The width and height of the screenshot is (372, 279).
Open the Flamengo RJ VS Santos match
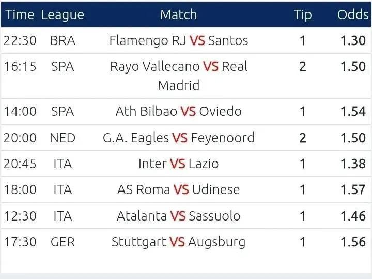(x=178, y=40)
